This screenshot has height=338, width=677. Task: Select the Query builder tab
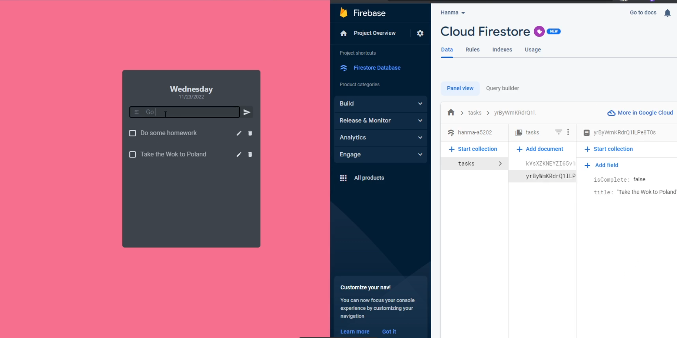click(x=502, y=88)
